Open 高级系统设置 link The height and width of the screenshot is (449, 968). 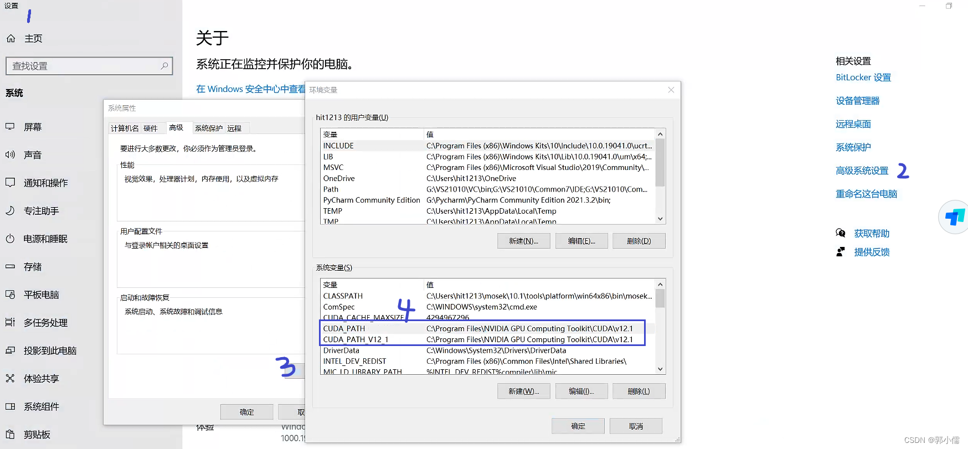pos(862,171)
